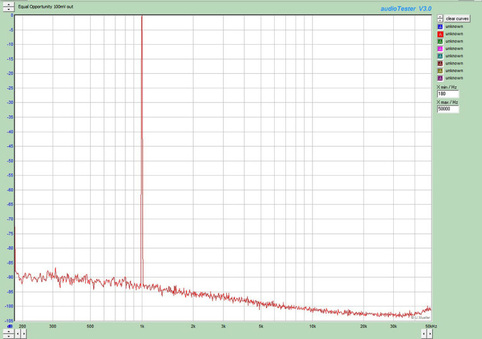The height and width of the screenshot is (339, 482).
Task: Select the red curve A swatch
Action: pos(440,34)
